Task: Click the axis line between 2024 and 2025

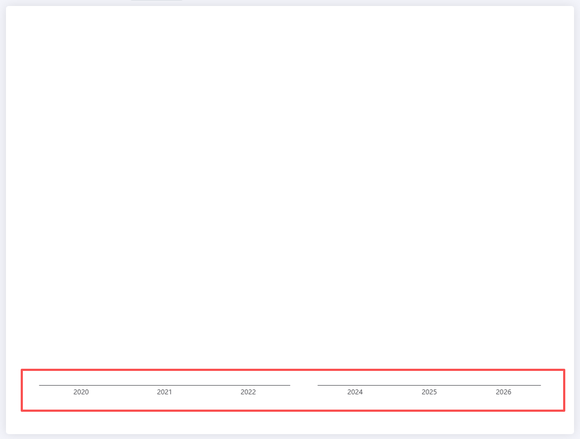Action: click(x=392, y=385)
